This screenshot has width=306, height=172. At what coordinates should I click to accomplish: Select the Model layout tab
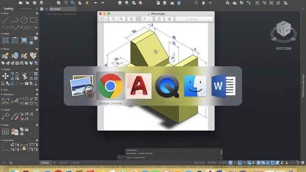click(45, 162)
